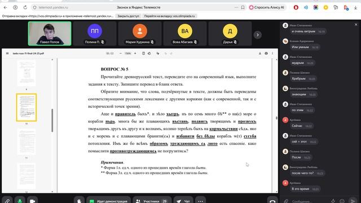This screenshot has height=203, width=361.
Task: Copy the meeting link
Action: pos(7,201)
